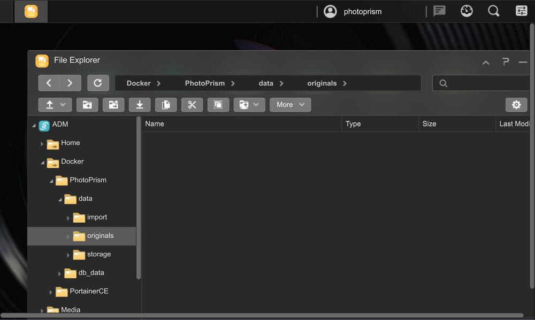Open the More dropdown in the toolbar

pyautogui.click(x=290, y=104)
